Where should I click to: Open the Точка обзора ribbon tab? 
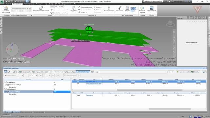pos(17,4)
